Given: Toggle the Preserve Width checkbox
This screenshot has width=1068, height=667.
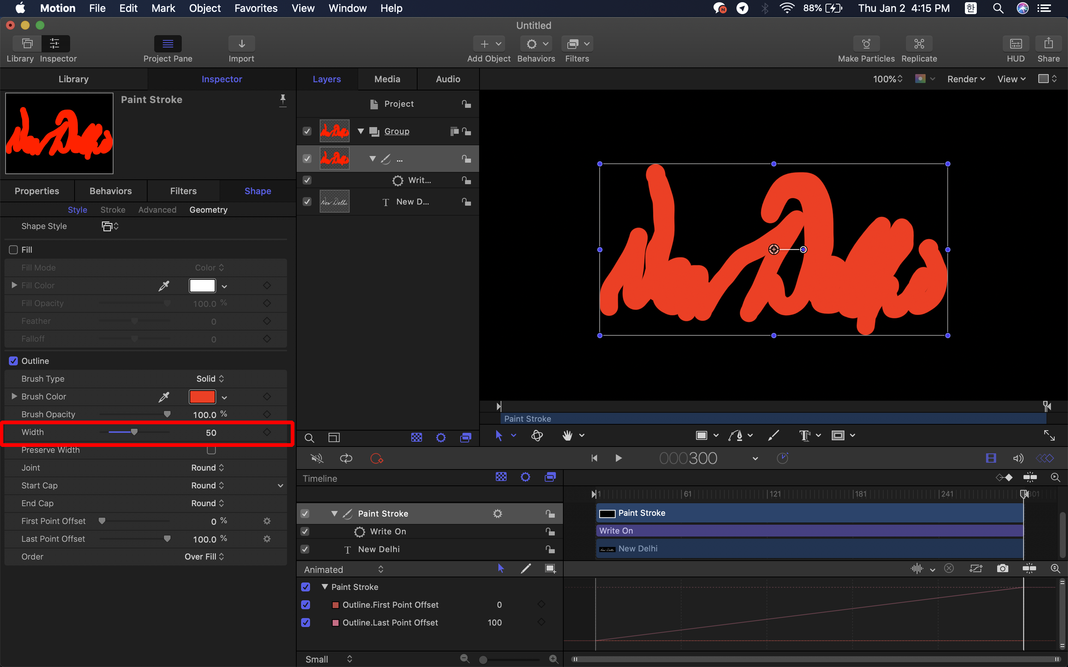Looking at the screenshot, I should (x=211, y=450).
